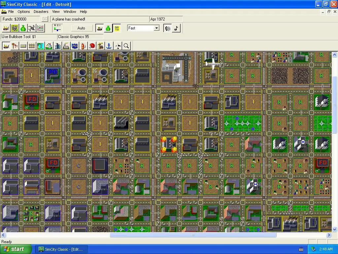Select the Railroad track tool
This screenshot has height=254, width=338.
[32, 46]
